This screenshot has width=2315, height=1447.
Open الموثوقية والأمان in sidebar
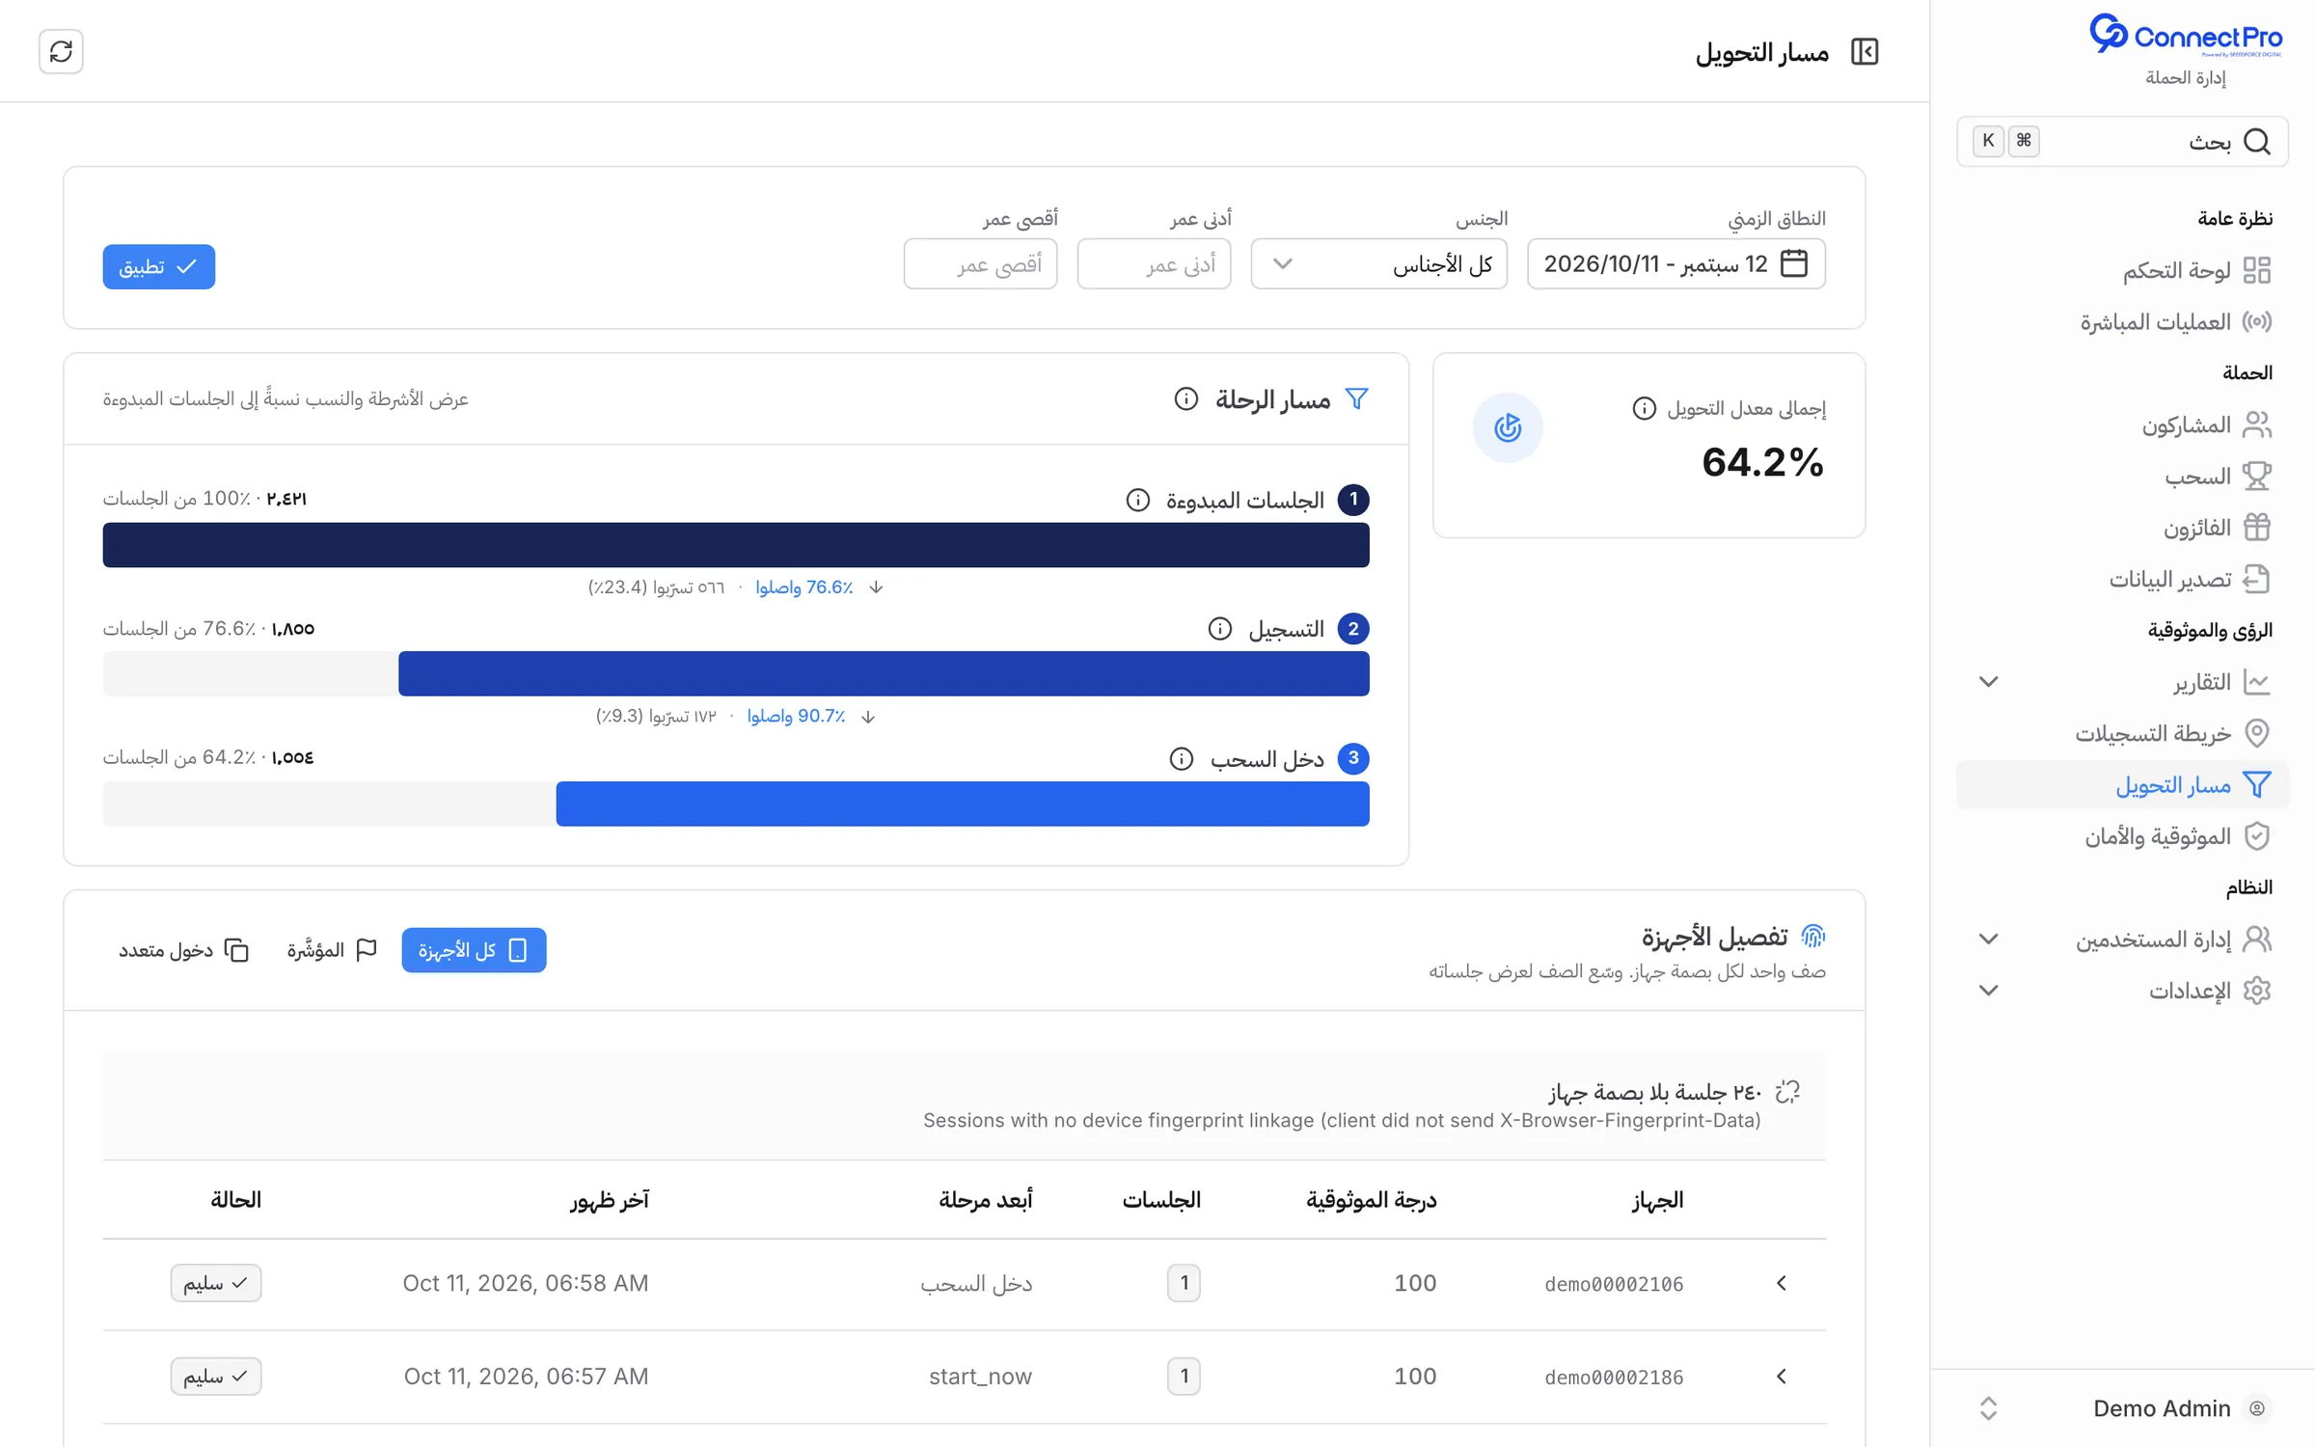point(2122,836)
